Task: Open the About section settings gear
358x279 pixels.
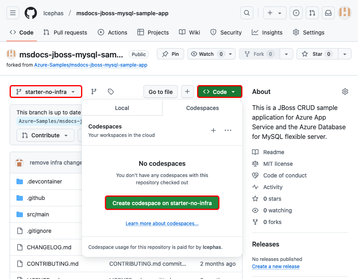Action: (x=345, y=92)
